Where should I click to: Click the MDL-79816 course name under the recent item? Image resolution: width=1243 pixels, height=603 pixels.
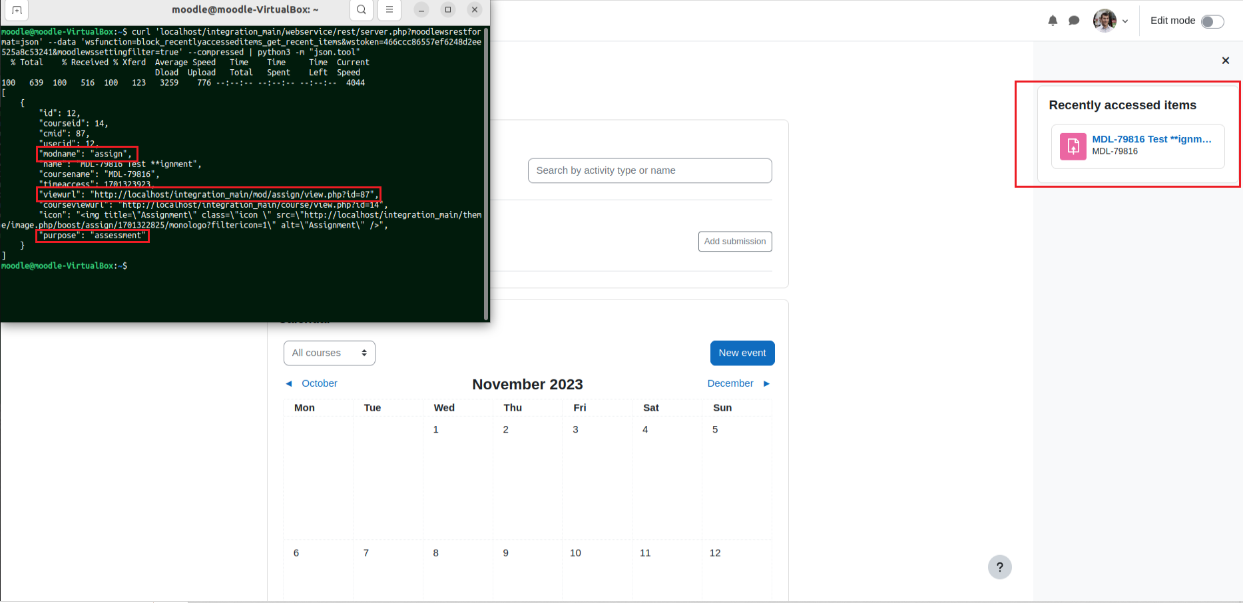1115,151
